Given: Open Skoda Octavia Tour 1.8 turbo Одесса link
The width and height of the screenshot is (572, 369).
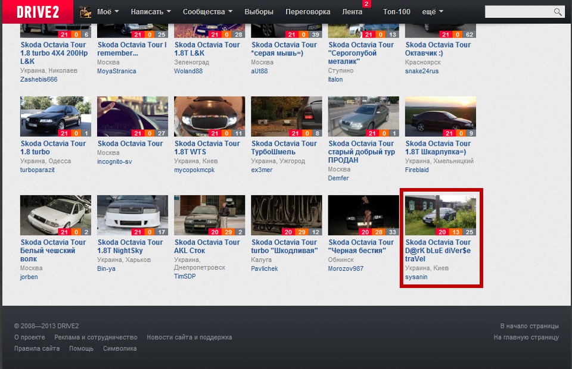Looking at the screenshot, I should [53, 148].
